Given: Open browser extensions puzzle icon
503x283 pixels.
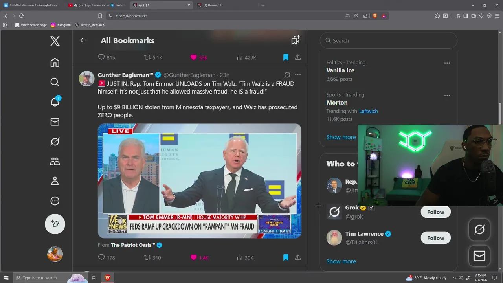Looking at the screenshot, I should 437,16.
